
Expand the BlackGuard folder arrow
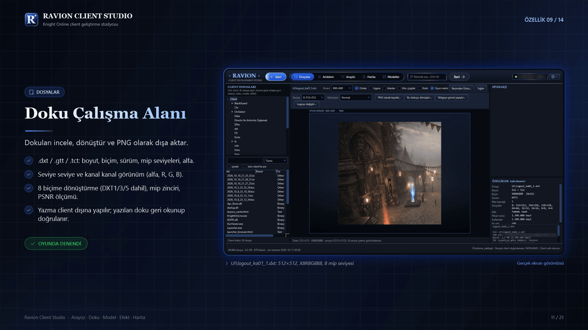(x=232, y=103)
